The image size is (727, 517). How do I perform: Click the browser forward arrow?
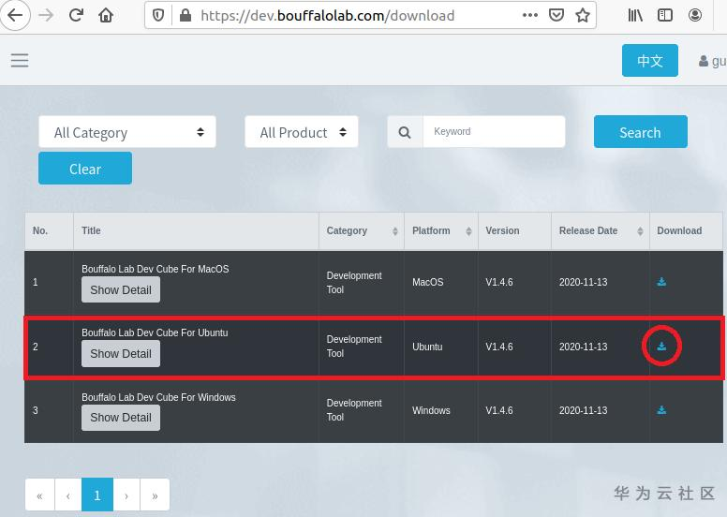click(45, 15)
